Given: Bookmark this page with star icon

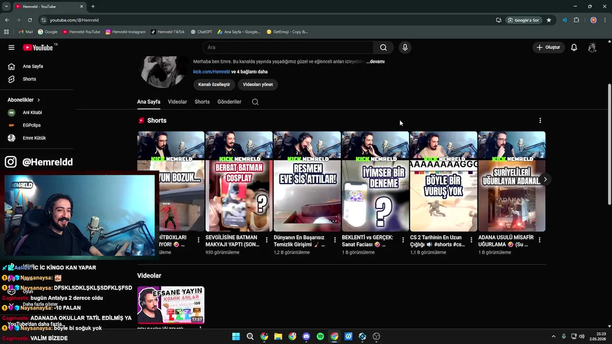Looking at the screenshot, I should tap(549, 20).
